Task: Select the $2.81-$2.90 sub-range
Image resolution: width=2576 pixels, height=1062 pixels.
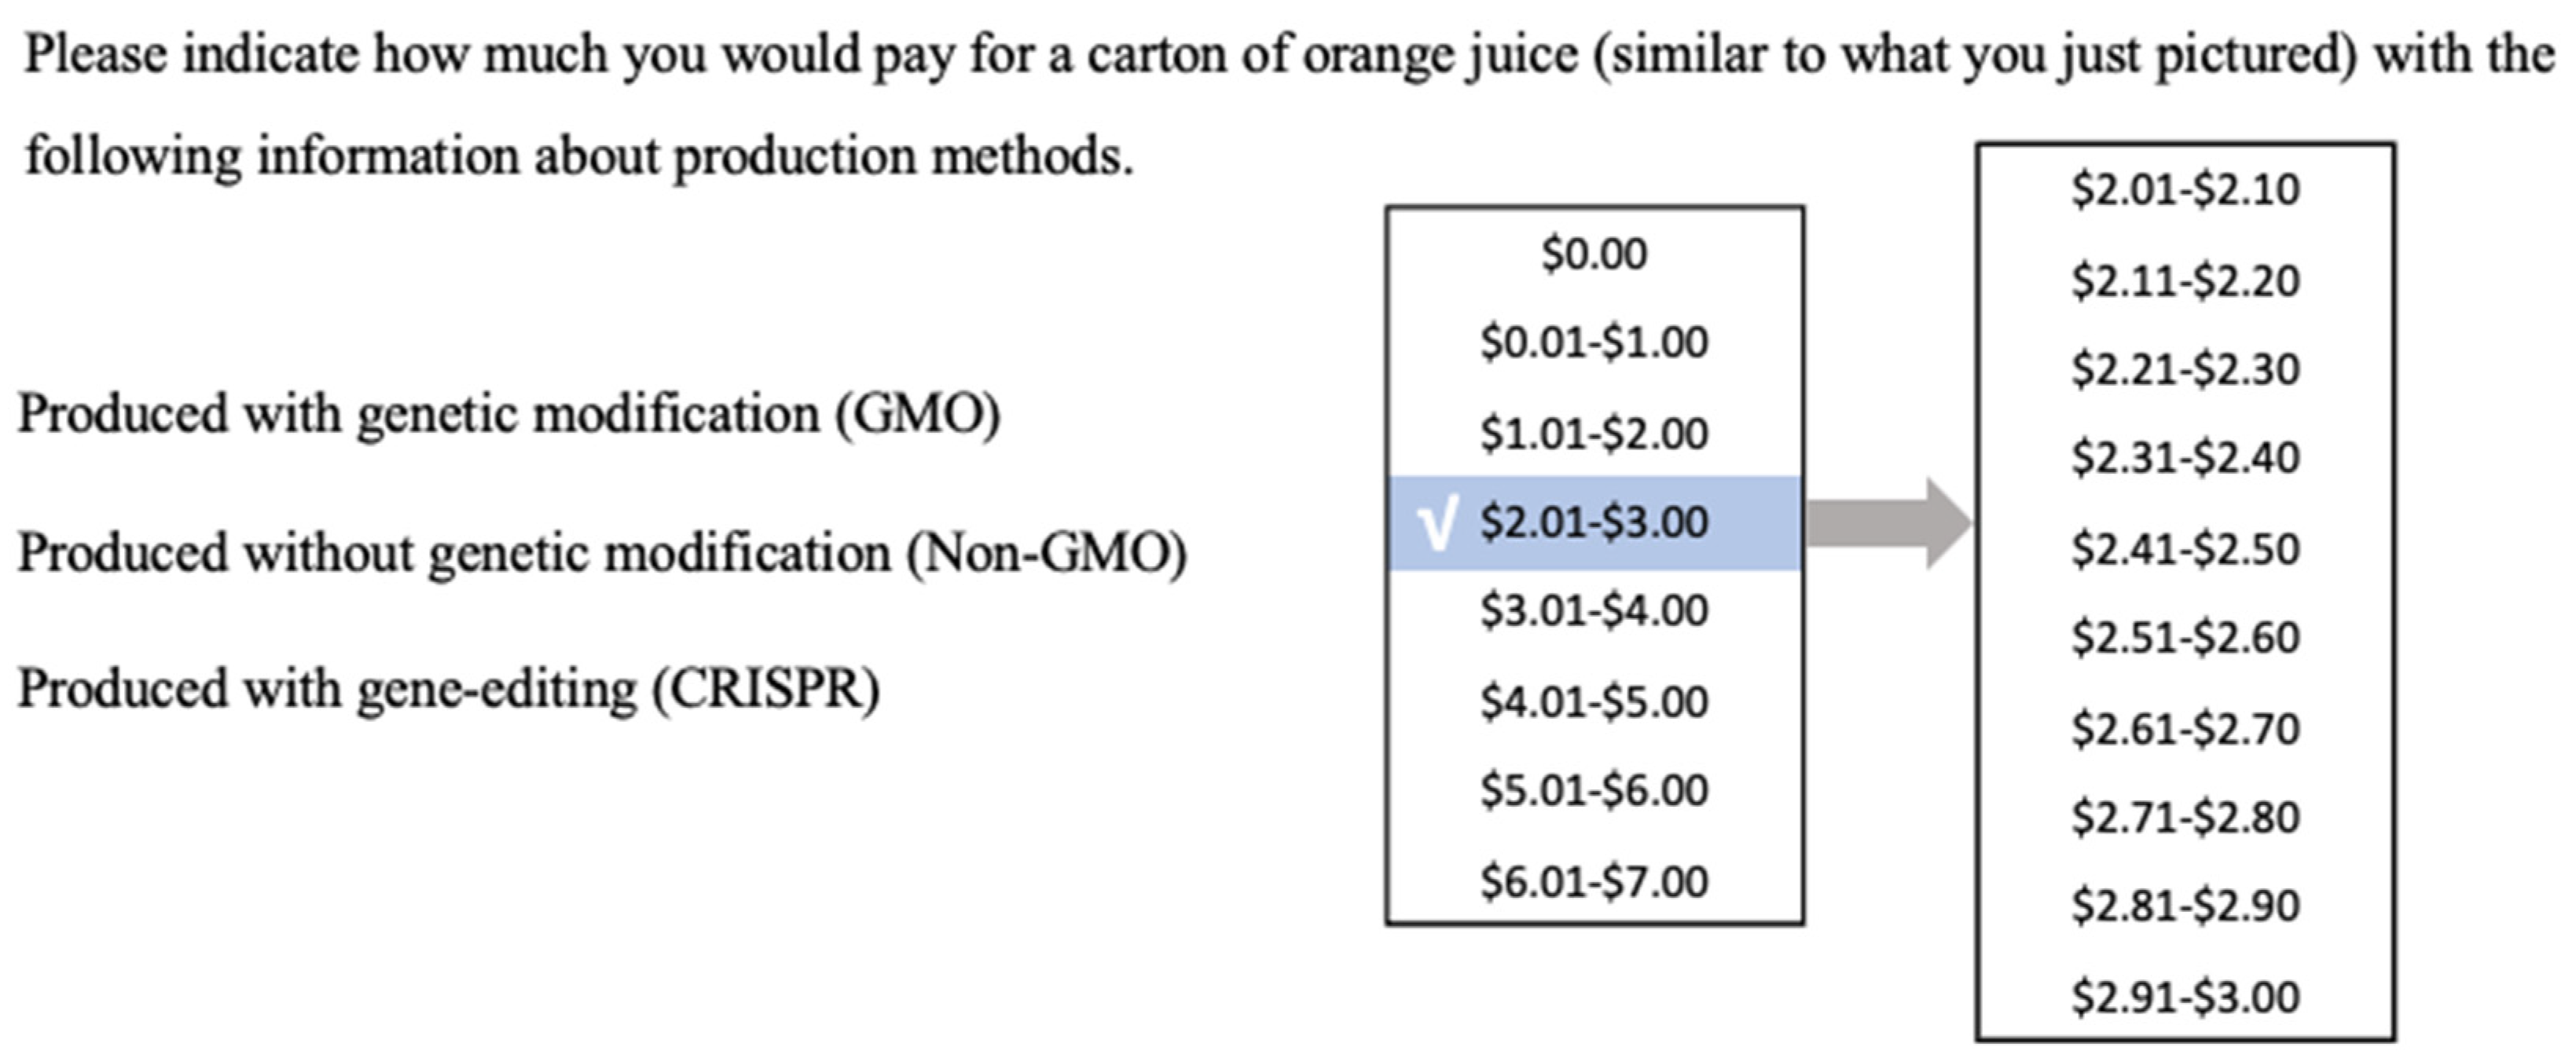Action: (x=2186, y=906)
